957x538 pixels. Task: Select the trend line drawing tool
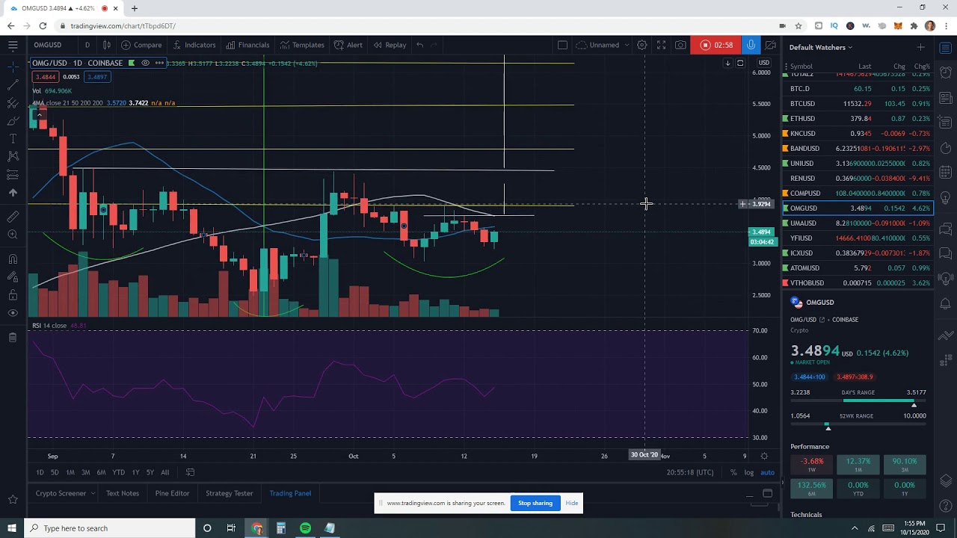[13, 84]
